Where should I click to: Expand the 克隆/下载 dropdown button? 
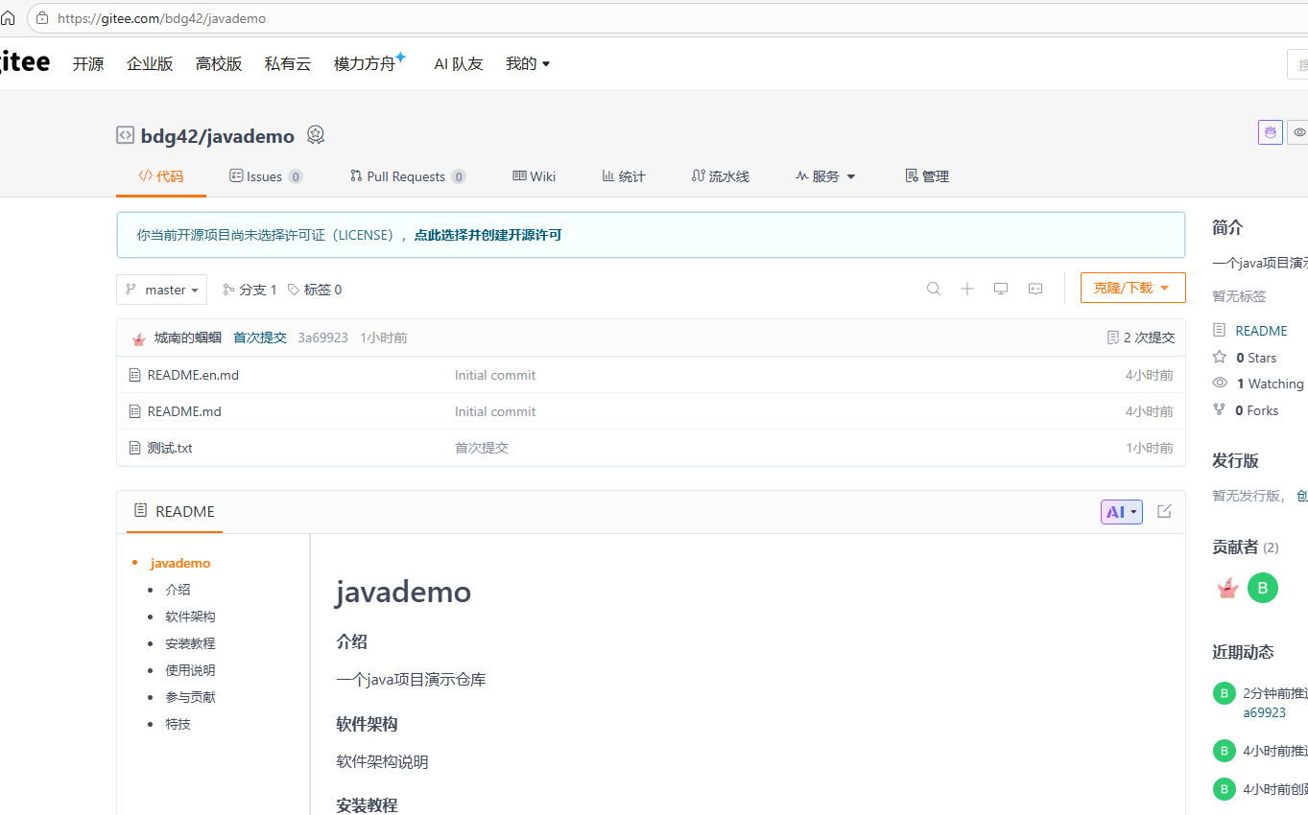coord(1133,288)
